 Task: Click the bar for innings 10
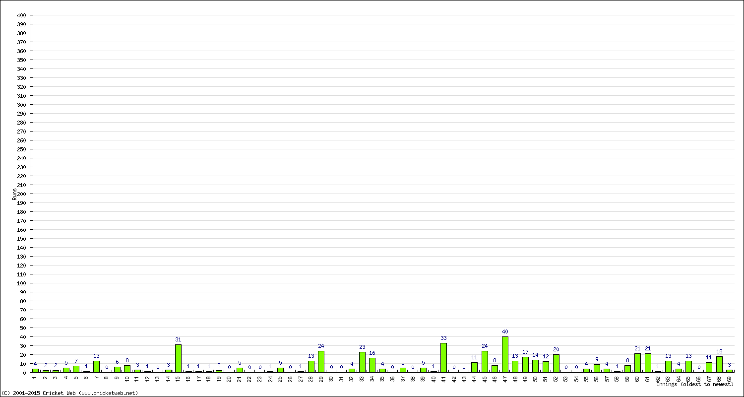point(127,369)
